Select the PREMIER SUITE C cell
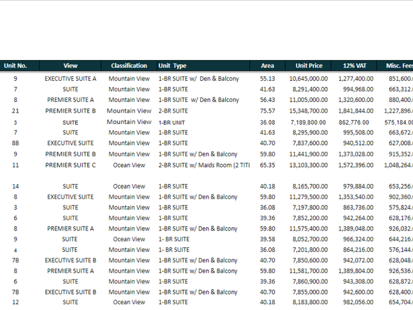Image resolution: width=413 pixels, height=310 pixels. click(x=70, y=165)
